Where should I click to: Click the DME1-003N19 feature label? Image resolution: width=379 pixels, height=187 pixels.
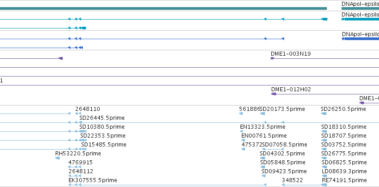point(291,54)
